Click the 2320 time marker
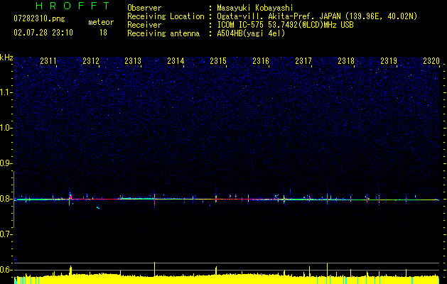The height and width of the screenshot is (284, 447). (x=431, y=61)
